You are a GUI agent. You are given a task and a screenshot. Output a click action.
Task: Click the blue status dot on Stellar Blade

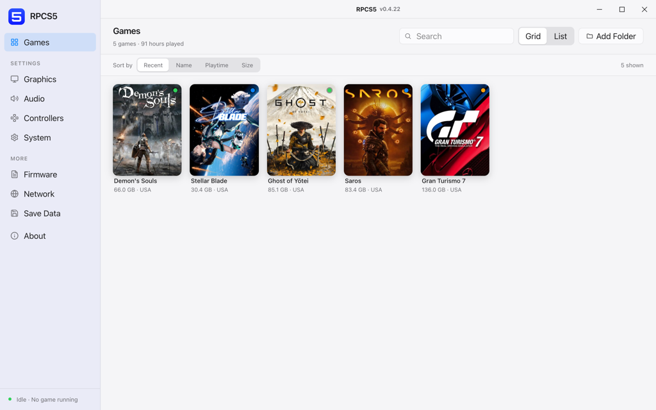pos(252,90)
